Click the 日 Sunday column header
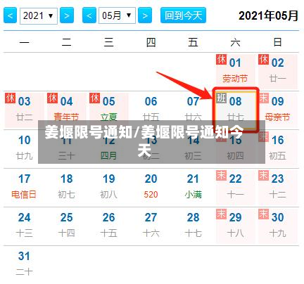 tap(278, 42)
